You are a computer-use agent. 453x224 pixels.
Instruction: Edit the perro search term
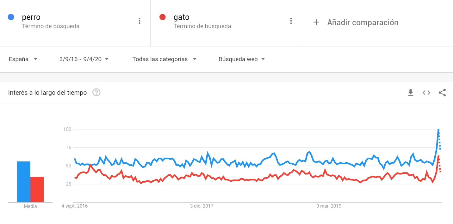31,17
